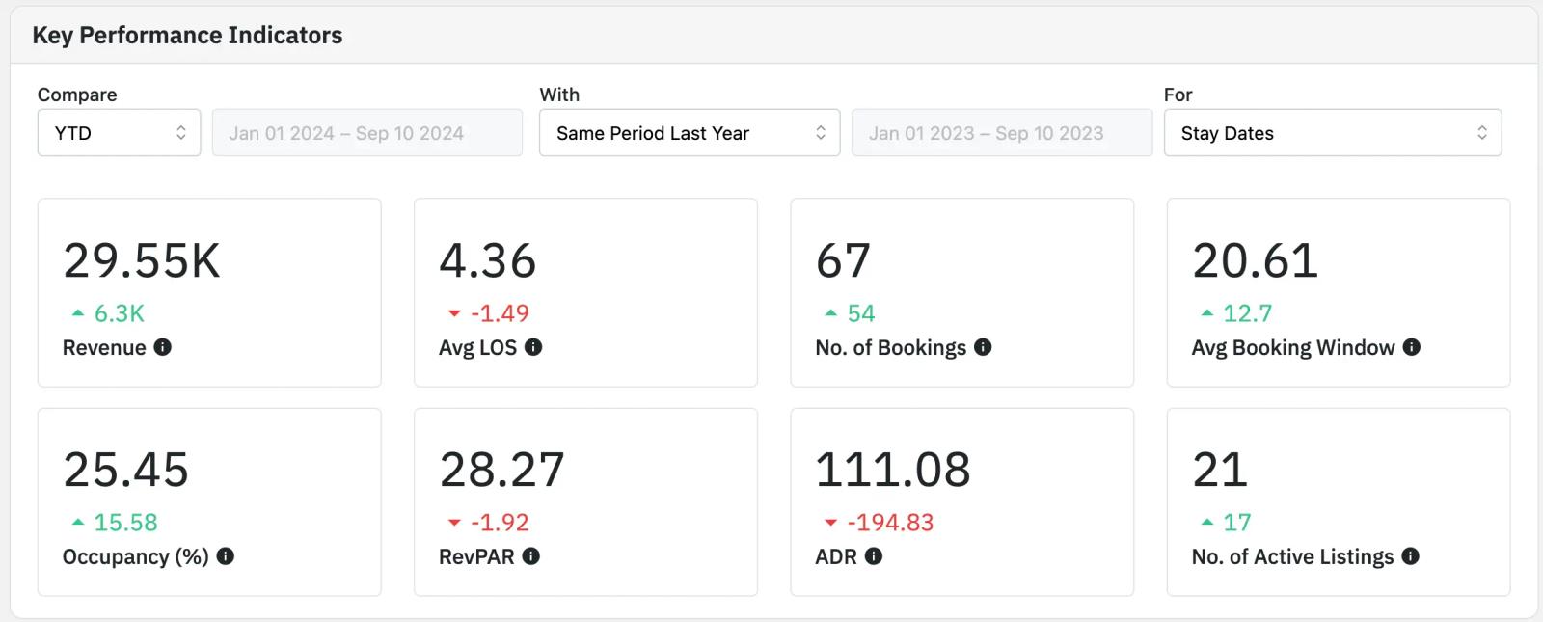Click the 111.08 ADR value
1543x622 pixels.
(893, 471)
